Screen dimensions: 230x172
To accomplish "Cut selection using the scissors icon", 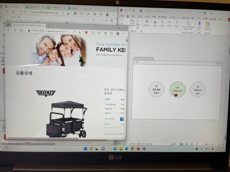I will [137, 21].
